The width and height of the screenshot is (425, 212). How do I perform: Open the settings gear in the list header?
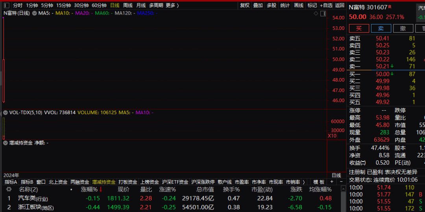9,190
